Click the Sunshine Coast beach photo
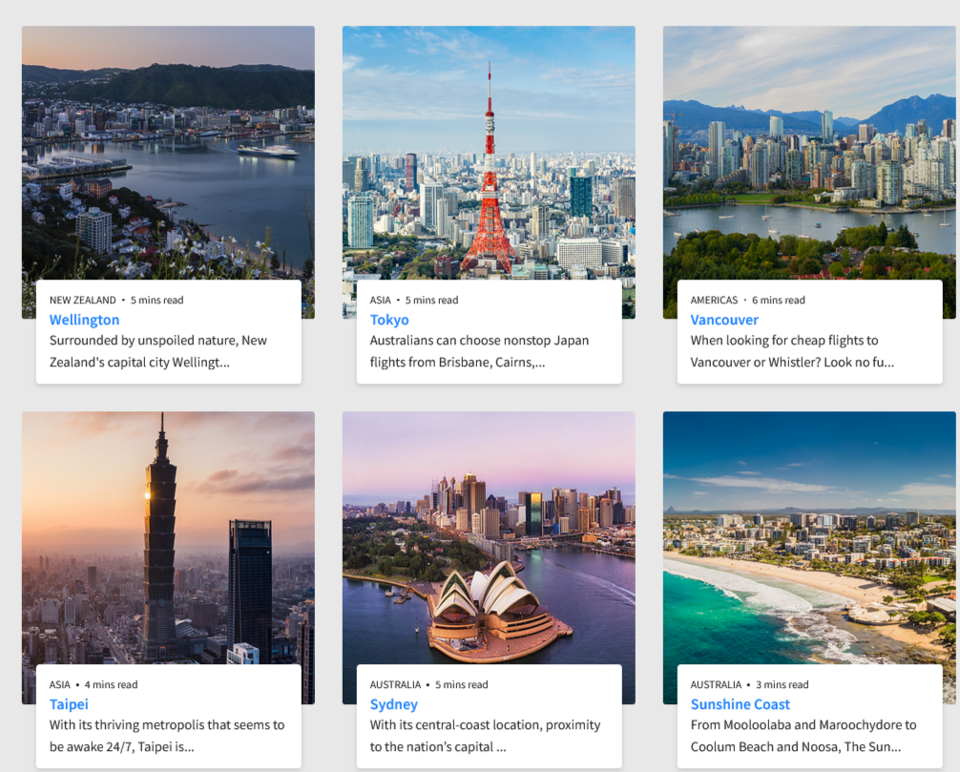Image resolution: width=960 pixels, height=772 pixels. (809, 537)
